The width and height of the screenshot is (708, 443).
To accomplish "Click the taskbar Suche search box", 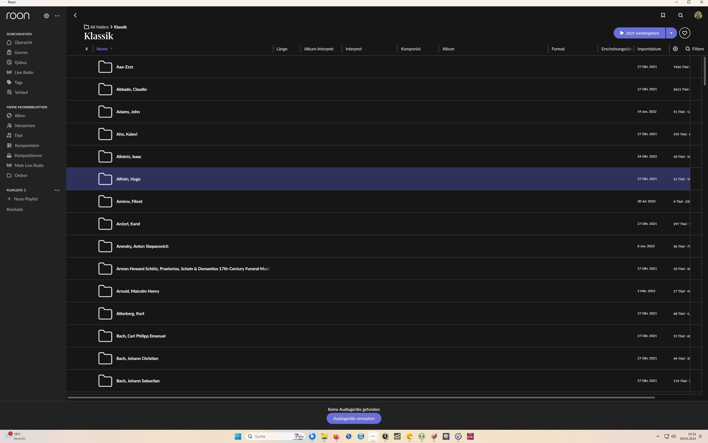I will click(275, 436).
